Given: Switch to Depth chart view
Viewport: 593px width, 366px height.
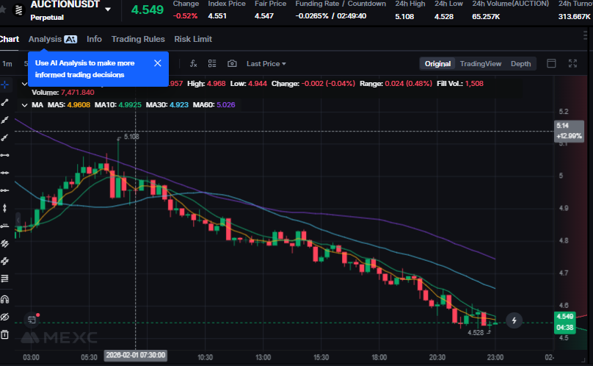Looking at the screenshot, I should (x=521, y=64).
